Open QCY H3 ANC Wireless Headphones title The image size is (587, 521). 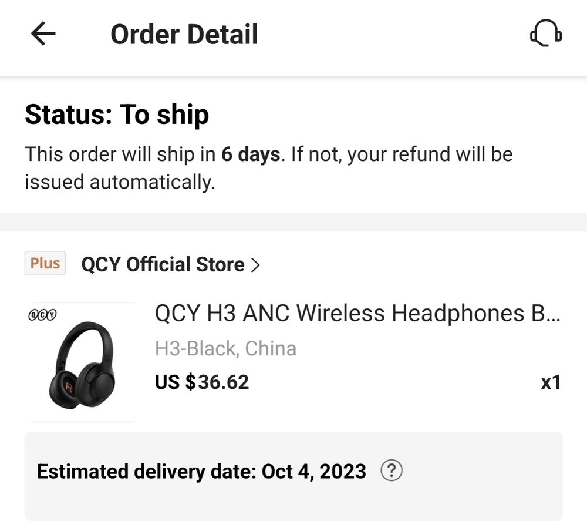(357, 312)
